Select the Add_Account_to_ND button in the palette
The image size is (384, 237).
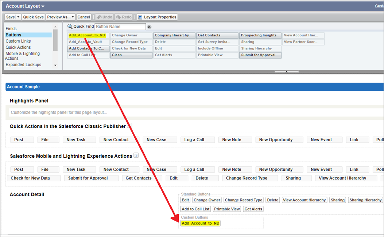click(x=87, y=35)
